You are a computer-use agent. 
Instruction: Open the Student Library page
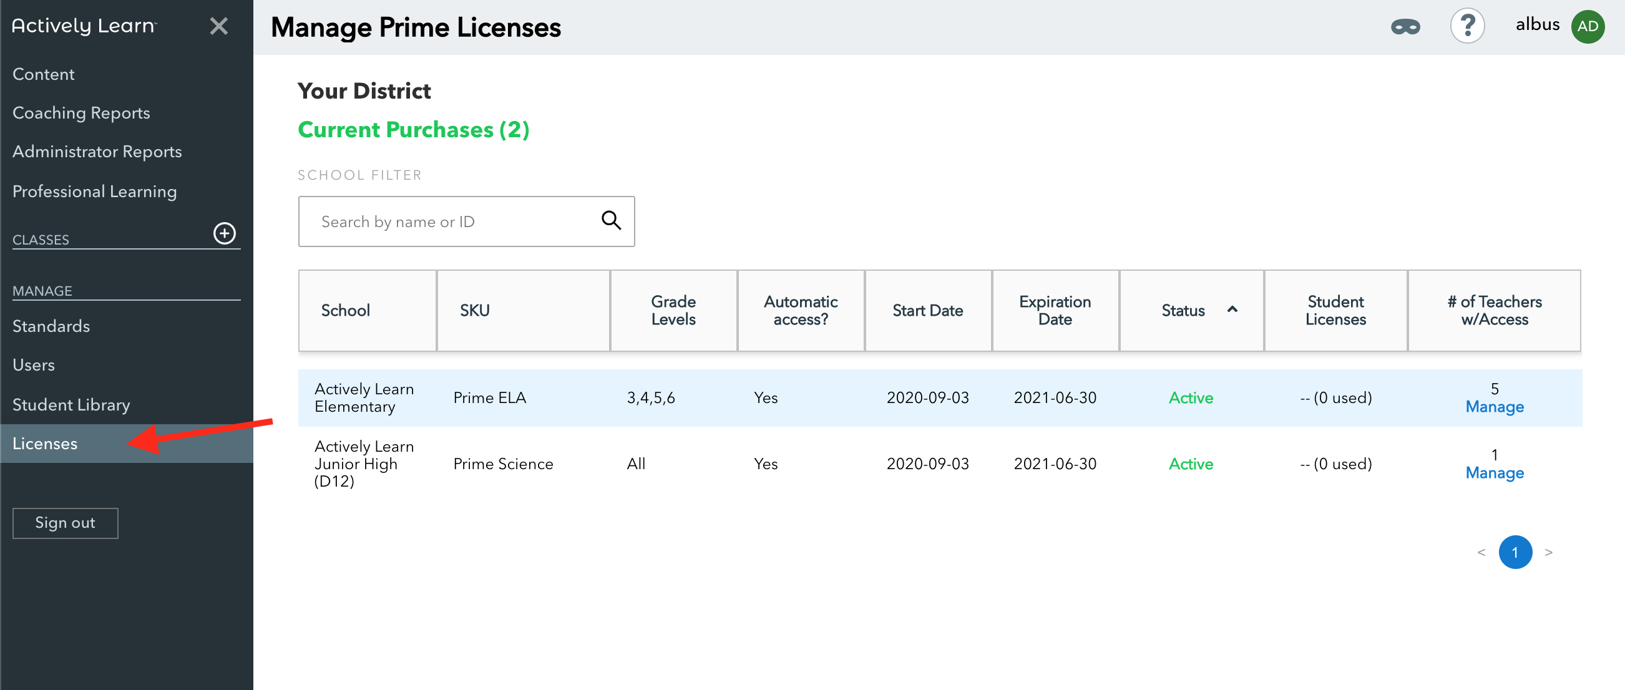click(71, 405)
